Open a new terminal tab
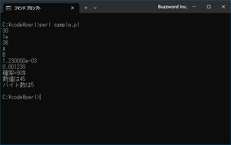The image size is (231, 145). pyautogui.click(x=86, y=8)
